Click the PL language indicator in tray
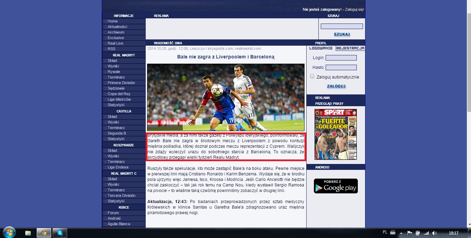Screen dimensions: 471x238 385,232
